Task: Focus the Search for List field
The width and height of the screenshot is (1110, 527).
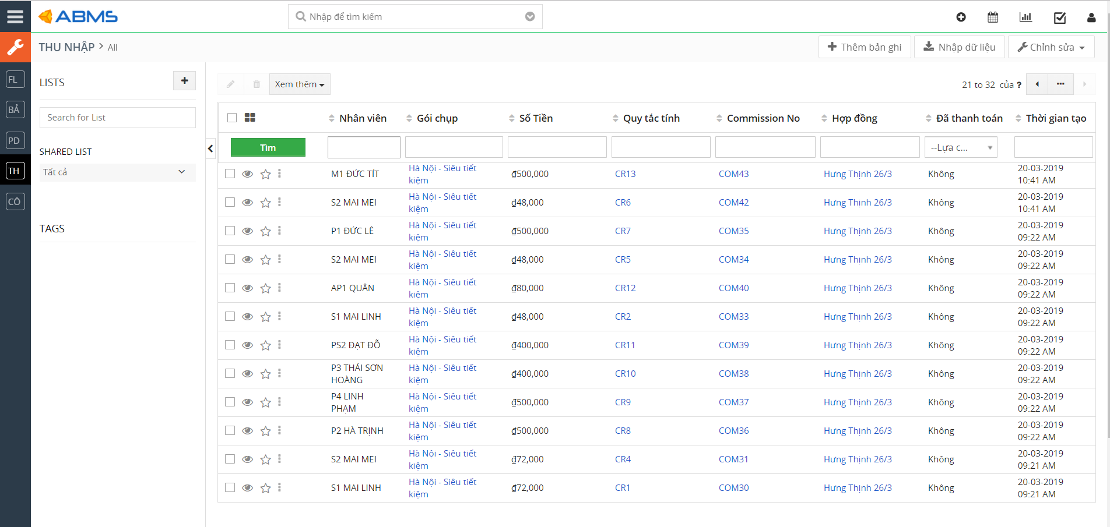Action: pos(118,118)
